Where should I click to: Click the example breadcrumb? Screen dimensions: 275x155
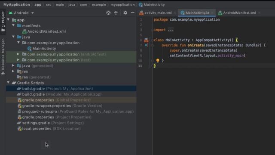click(x=99, y=5)
